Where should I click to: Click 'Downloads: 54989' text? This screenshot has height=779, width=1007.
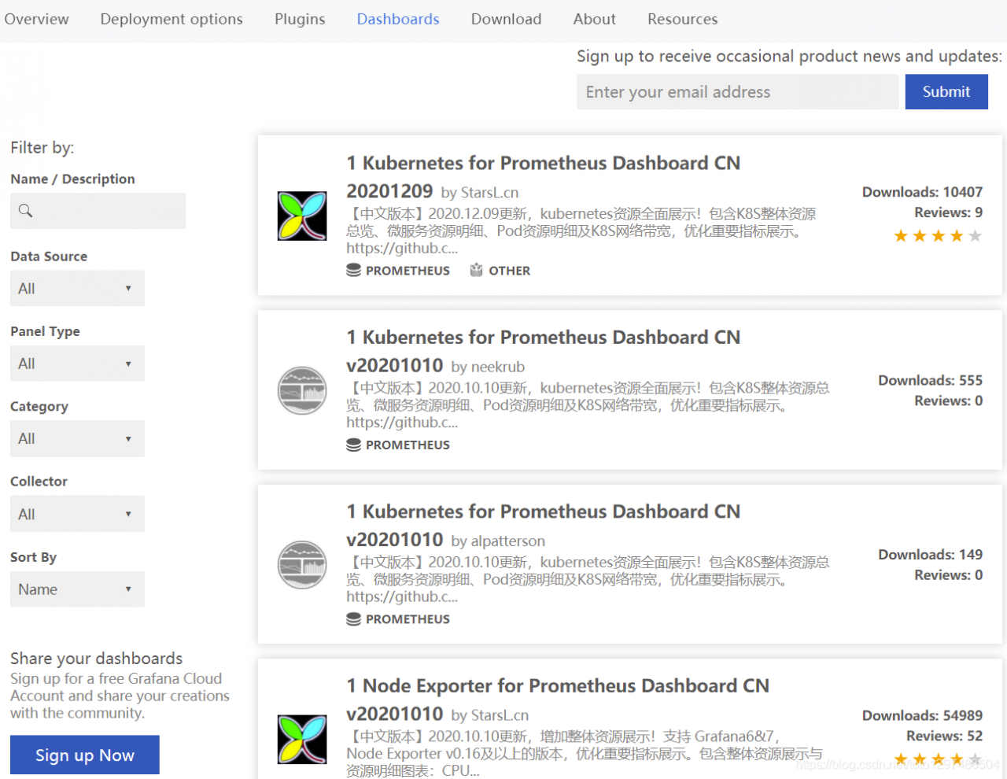pos(922,715)
